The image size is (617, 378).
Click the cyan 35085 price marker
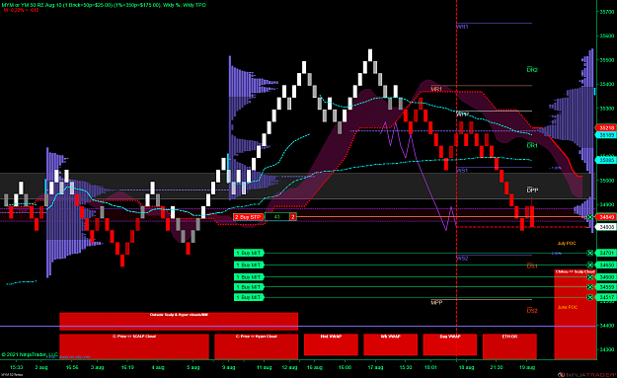click(x=605, y=160)
